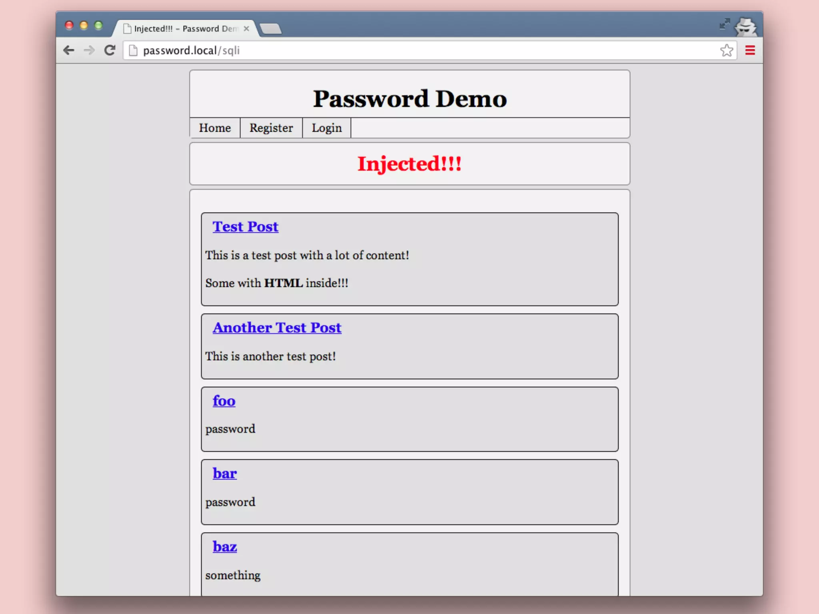Bookmark page with star icon
This screenshot has height=614, width=819.
tap(726, 50)
